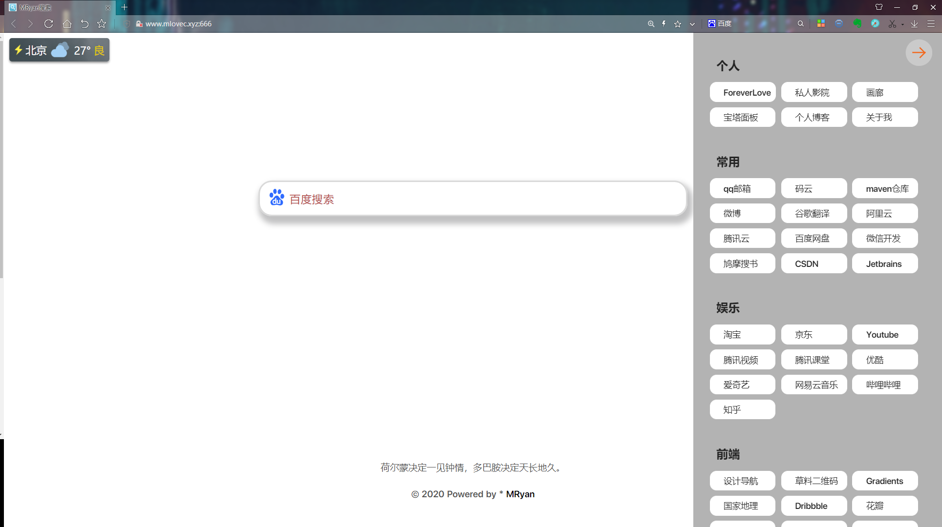
Task: Open a new tab with plus button
Action: pos(124,7)
